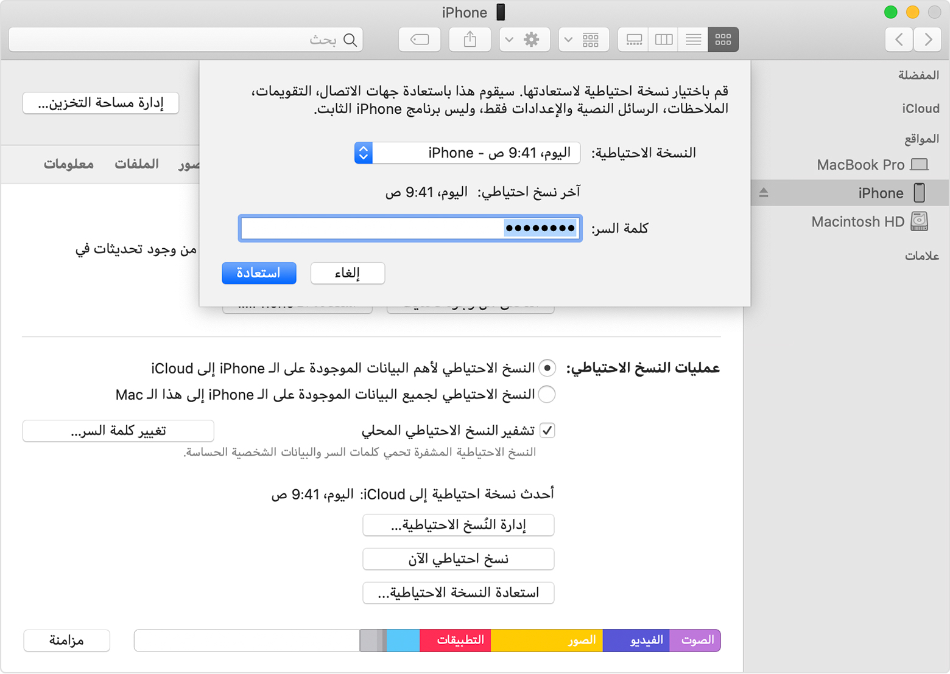Click the إلغاء cancel button

348,273
